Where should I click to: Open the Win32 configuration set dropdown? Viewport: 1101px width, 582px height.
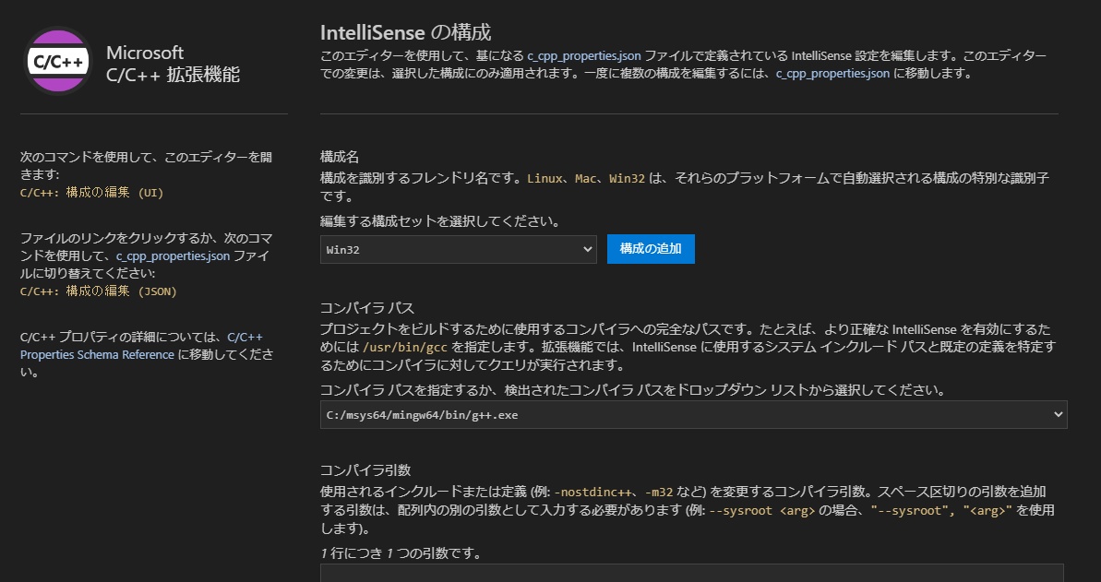[459, 248]
